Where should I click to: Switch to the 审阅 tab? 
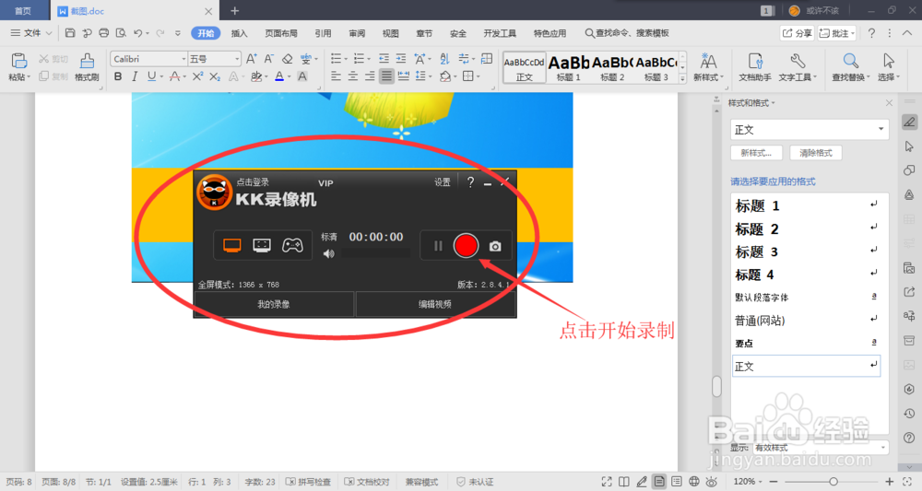pyautogui.click(x=357, y=33)
